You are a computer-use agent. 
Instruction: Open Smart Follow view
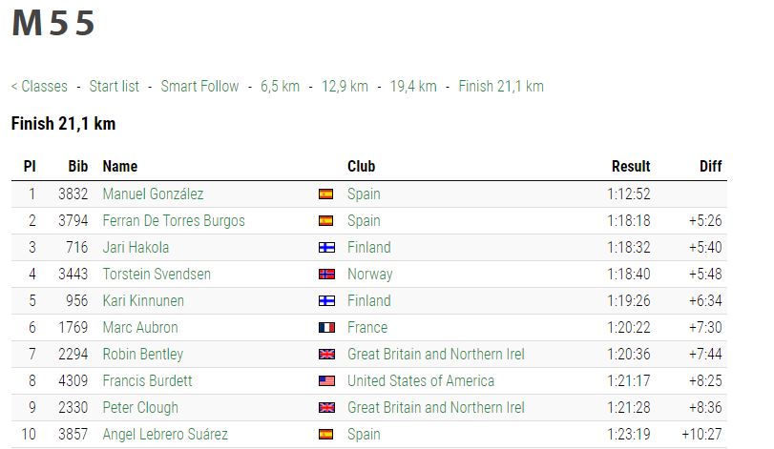tap(199, 87)
